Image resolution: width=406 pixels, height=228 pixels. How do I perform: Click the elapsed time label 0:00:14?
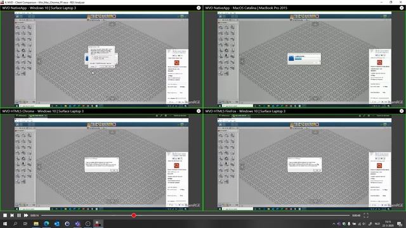click(34, 215)
